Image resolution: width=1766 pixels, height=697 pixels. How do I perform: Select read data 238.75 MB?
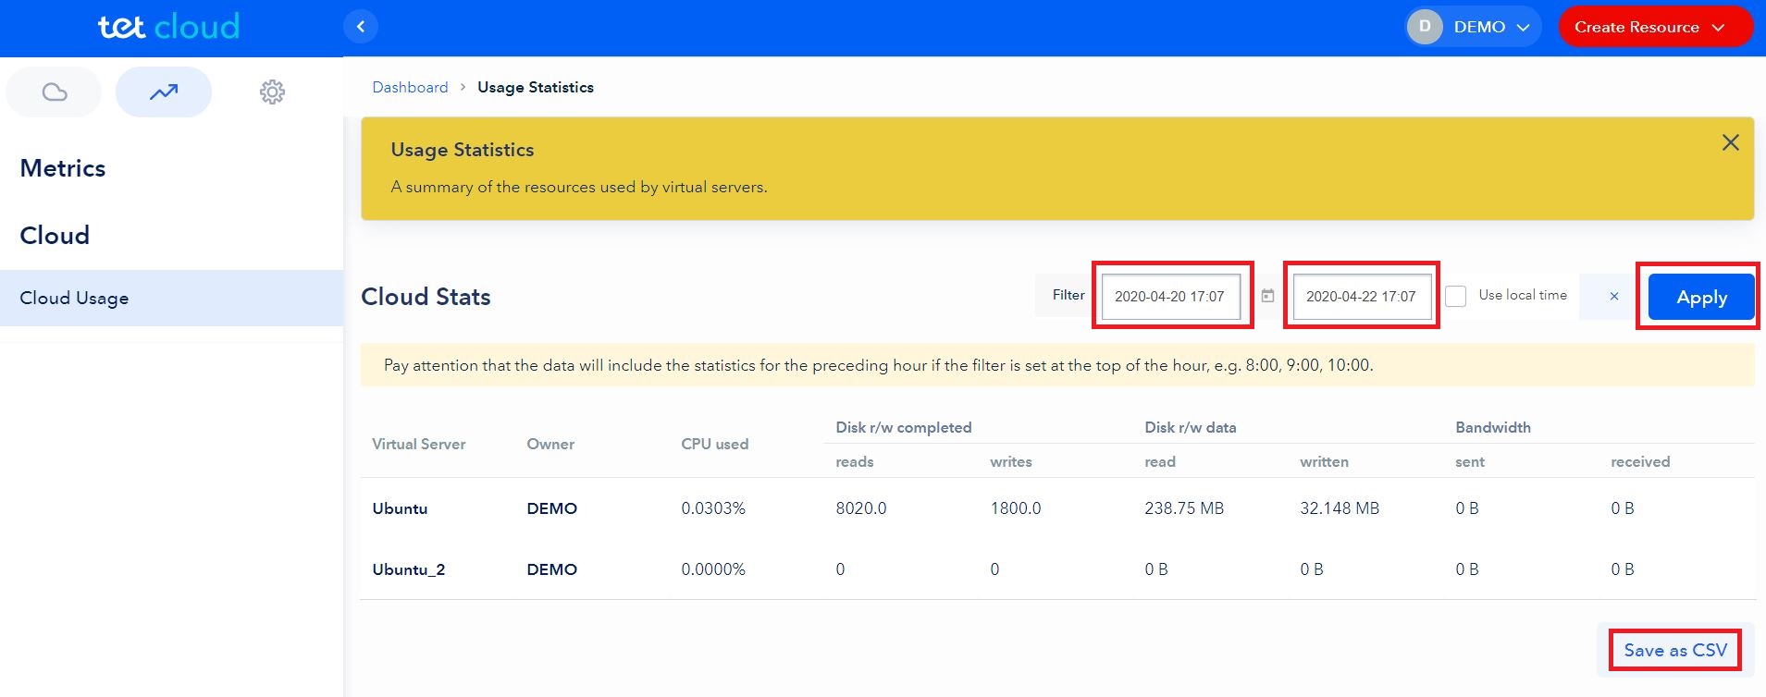(x=1184, y=508)
